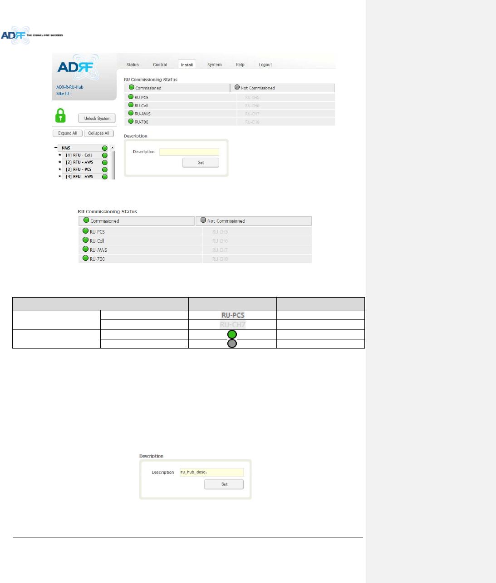Click status light for [4] RFU - AWS

click(105, 177)
